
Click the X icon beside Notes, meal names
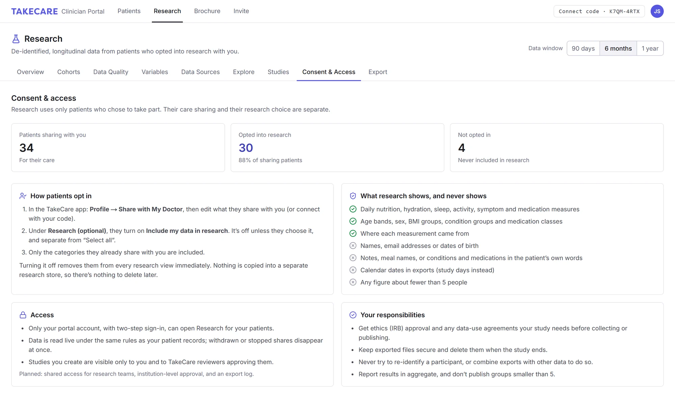click(x=353, y=258)
